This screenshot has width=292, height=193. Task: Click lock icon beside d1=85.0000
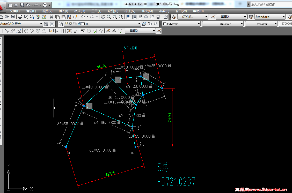pyautogui.click(x=114, y=150)
